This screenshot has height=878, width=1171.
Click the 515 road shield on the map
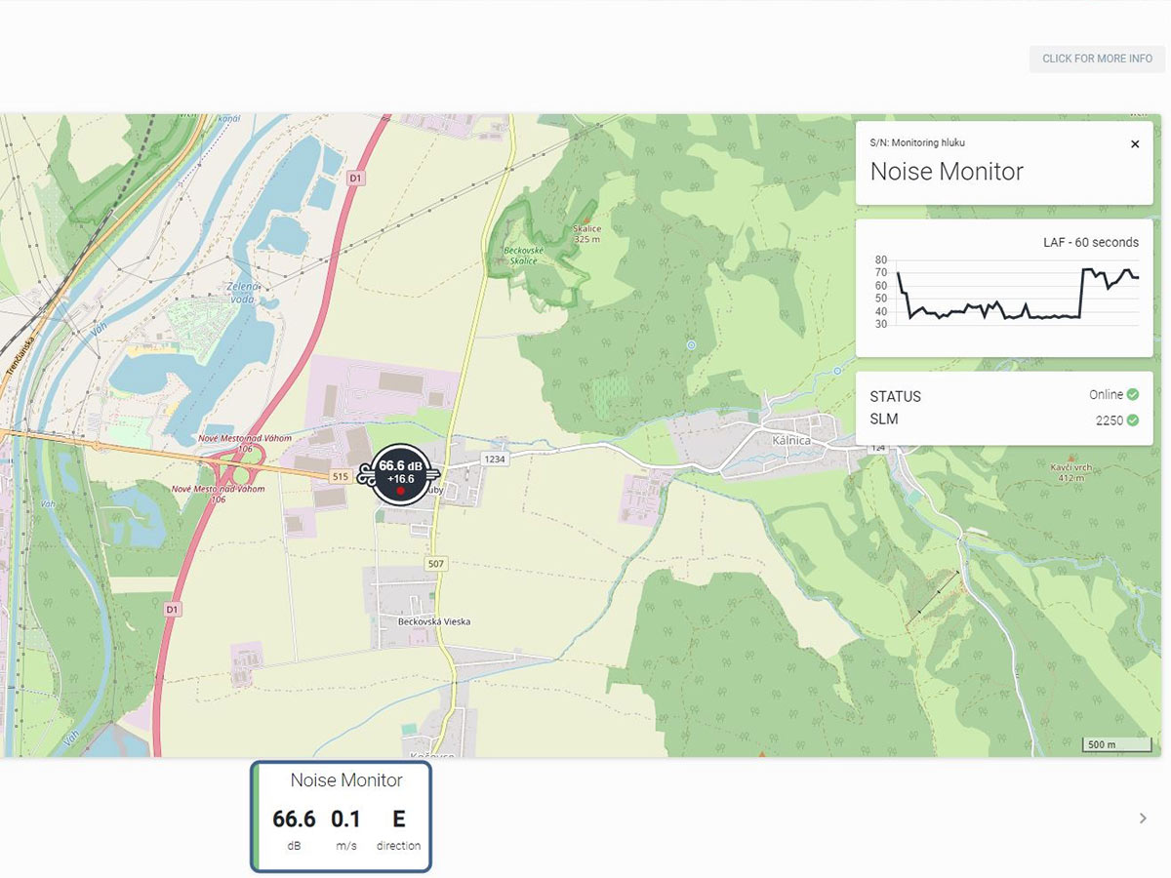pyautogui.click(x=340, y=476)
